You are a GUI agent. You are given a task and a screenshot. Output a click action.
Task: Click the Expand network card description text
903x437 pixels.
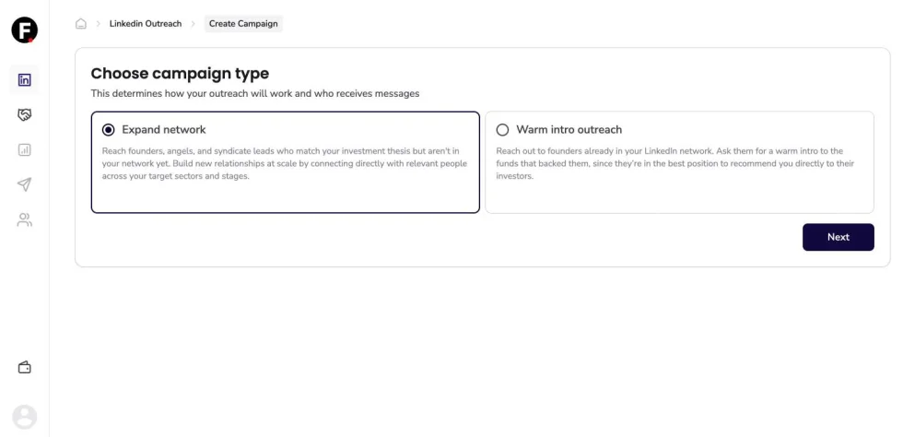285,164
